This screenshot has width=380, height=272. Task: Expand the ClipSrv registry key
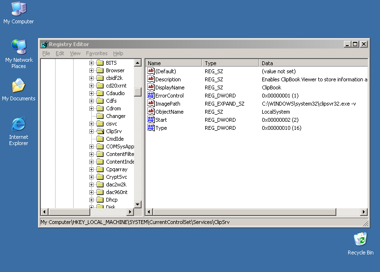[91, 132]
